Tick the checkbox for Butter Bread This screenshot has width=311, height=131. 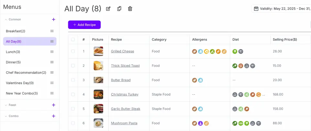tap(73, 80)
